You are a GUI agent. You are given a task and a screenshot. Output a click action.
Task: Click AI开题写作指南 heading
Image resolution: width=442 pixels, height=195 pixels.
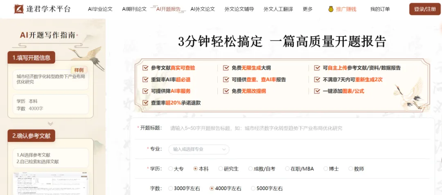(48, 35)
